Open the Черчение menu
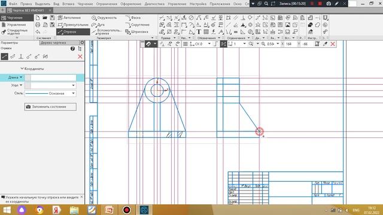This screenshot has width=383, height=215. pyautogui.click(x=85, y=4)
